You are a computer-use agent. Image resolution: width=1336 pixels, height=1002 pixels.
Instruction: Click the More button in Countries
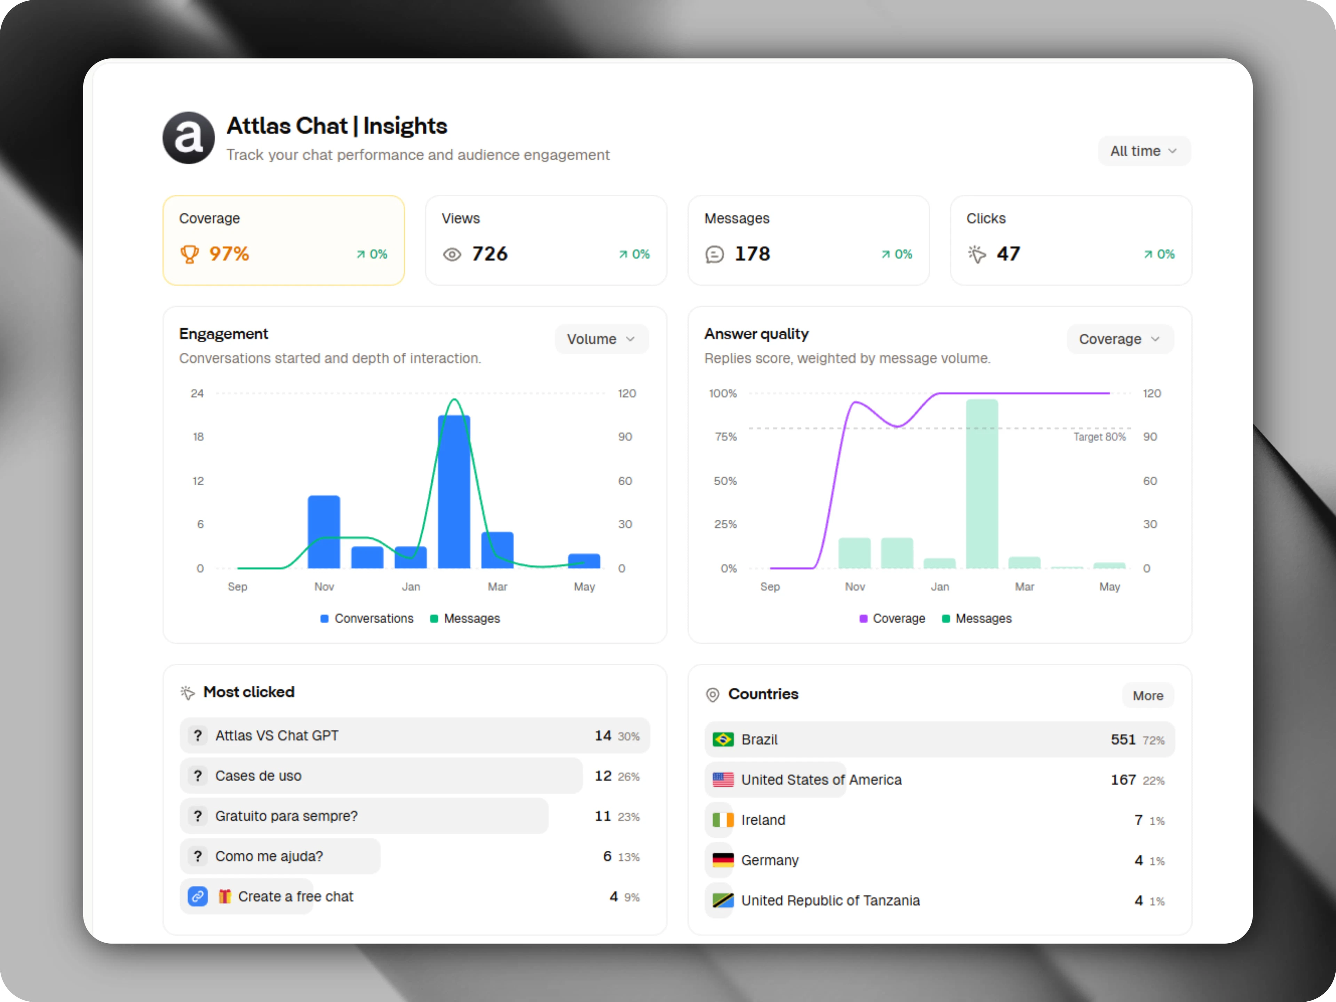1147,696
